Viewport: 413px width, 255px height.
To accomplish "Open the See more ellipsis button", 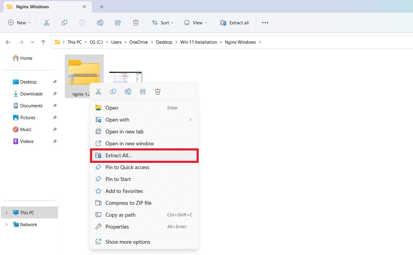I will coord(265,23).
